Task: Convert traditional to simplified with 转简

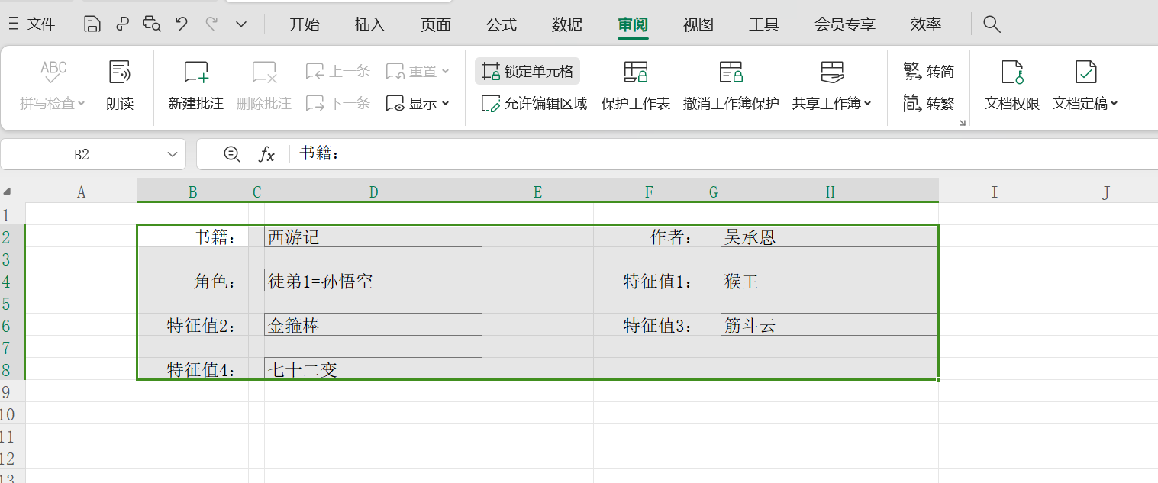Action: tap(928, 71)
